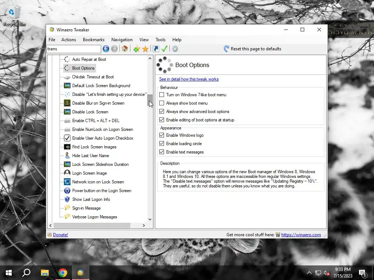374x280 pixels.
Task: Click the green checkmark toolbar icon
Action: coord(164,49)
